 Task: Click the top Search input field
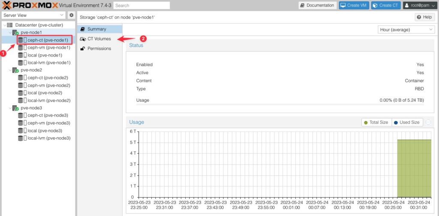pos(141,5)
